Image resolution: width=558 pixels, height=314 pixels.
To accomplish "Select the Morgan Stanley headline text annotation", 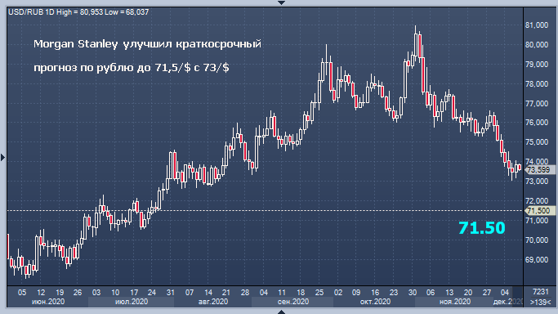I will (x=147, y=44).
